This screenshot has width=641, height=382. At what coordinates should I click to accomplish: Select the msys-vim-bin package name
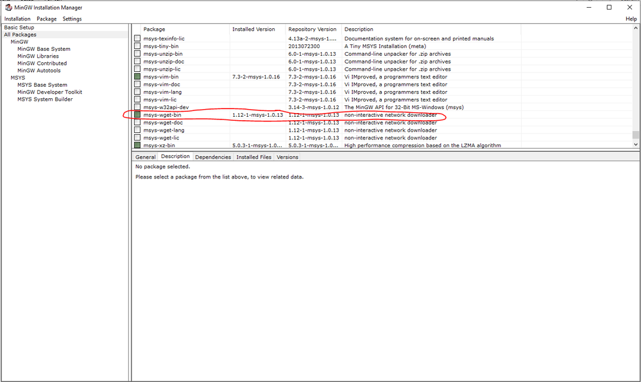coord(161,77)
